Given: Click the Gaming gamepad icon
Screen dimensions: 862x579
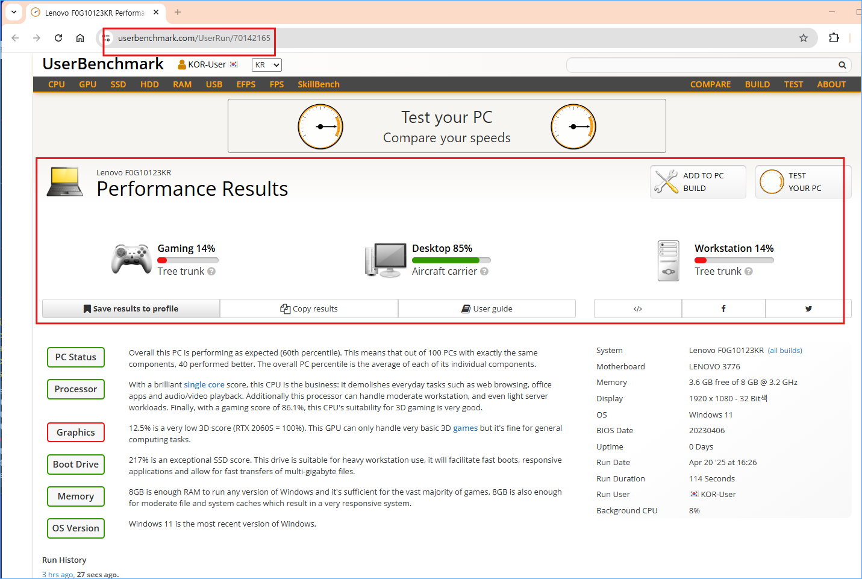Looking at the screenshot, I should pyautogui.click(x=131, y=259).
